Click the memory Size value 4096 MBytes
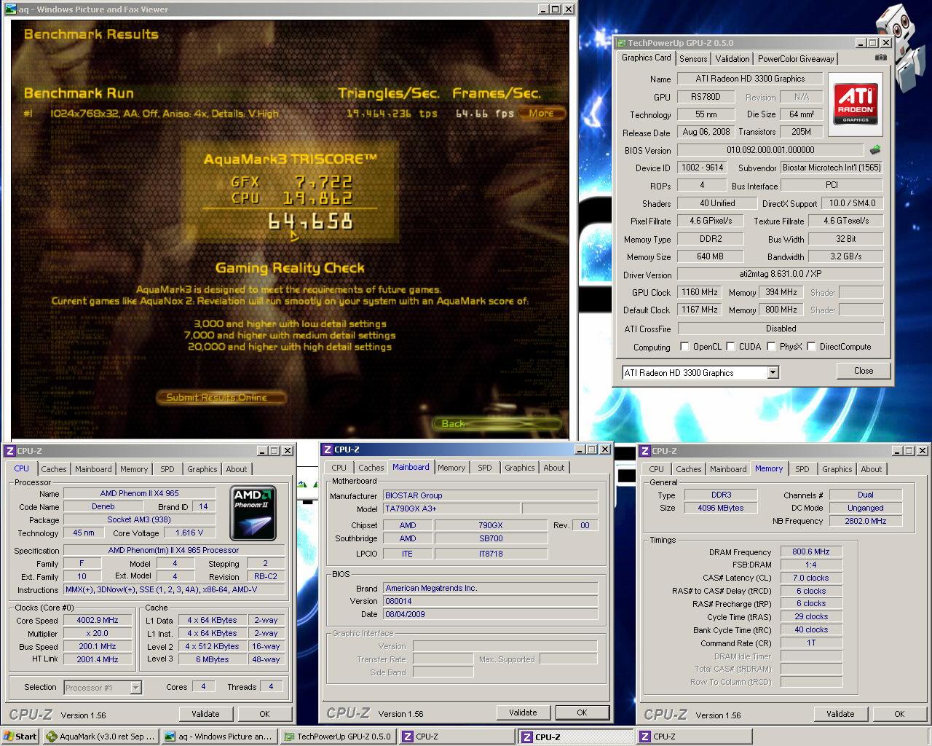Viewport: 932px width, 746px height. click(x=721, y=508)
